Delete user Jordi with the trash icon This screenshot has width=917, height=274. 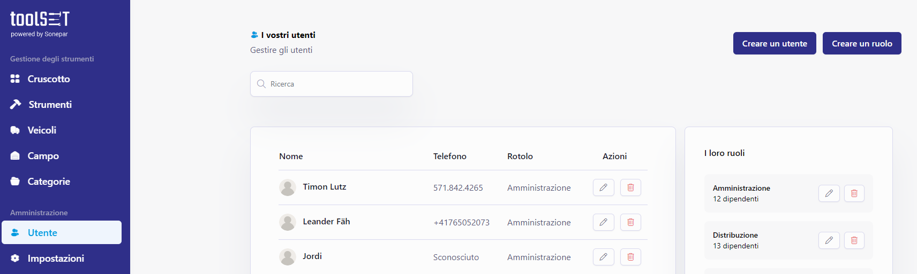click(x=630, y=257)
